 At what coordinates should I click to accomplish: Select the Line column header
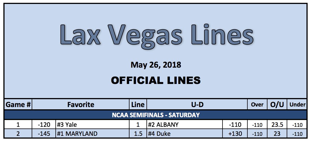[x=138, y=105]
